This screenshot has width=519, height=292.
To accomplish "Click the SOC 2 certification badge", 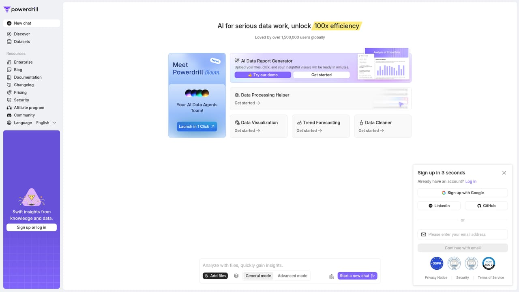I will click(489, 263).
